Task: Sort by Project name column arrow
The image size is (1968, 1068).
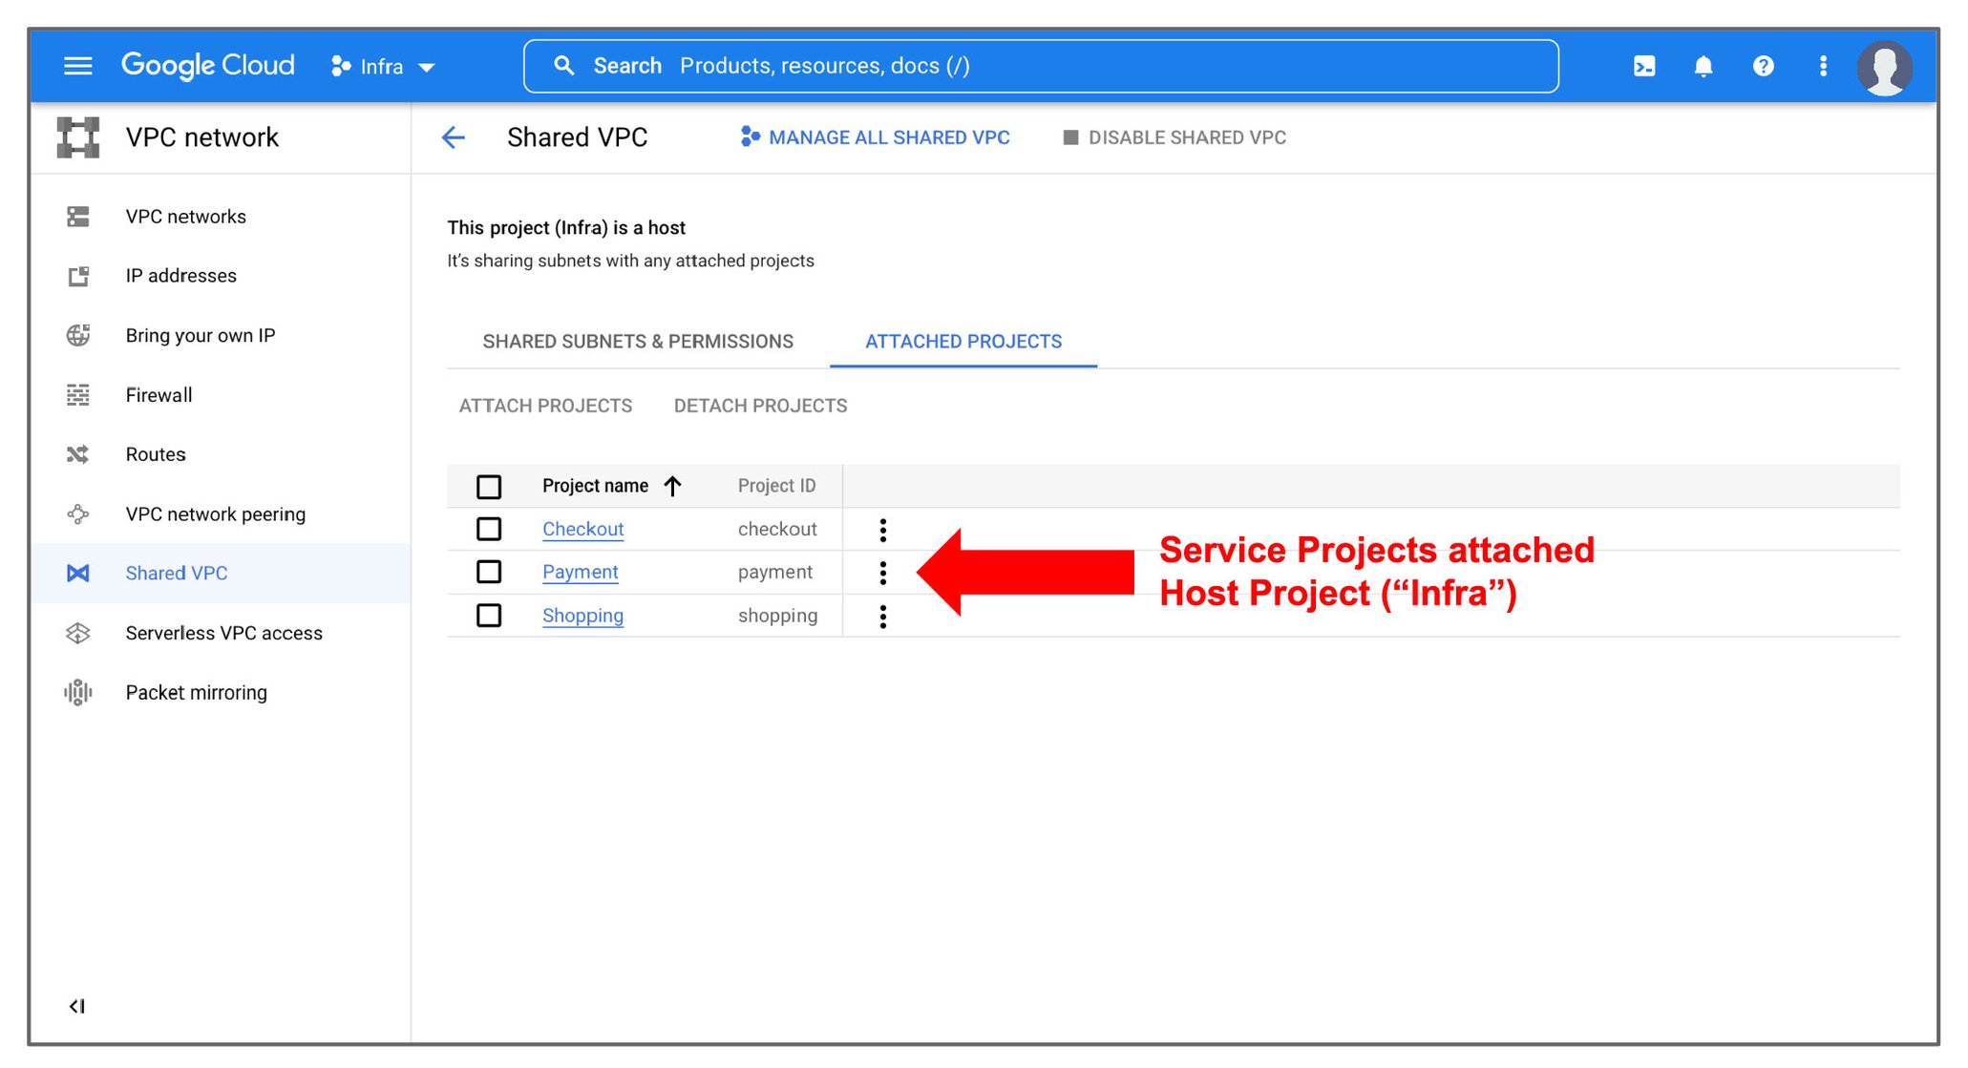Action: click(674, 486)
